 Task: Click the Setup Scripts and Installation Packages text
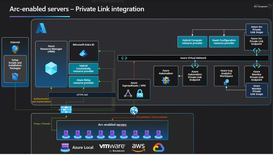[15, 64]
